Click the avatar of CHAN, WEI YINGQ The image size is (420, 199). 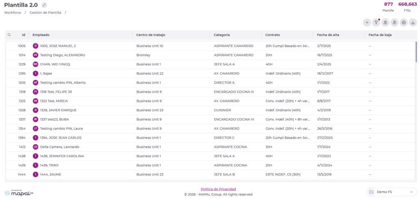point(35,64)
